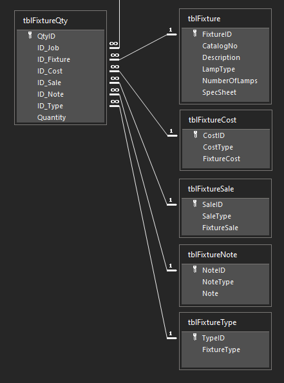Click the Quantity field
The height and width of the screenshot is (383, 284).
(x=61, y=117)
